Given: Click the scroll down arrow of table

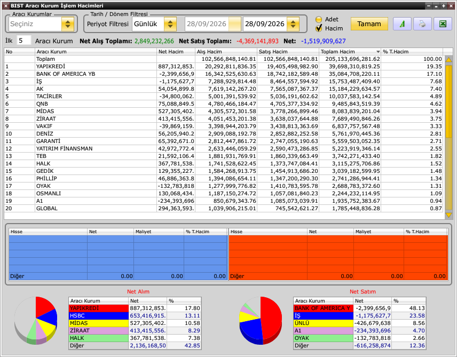Looking at the screenshot, I should coord(448,215).
